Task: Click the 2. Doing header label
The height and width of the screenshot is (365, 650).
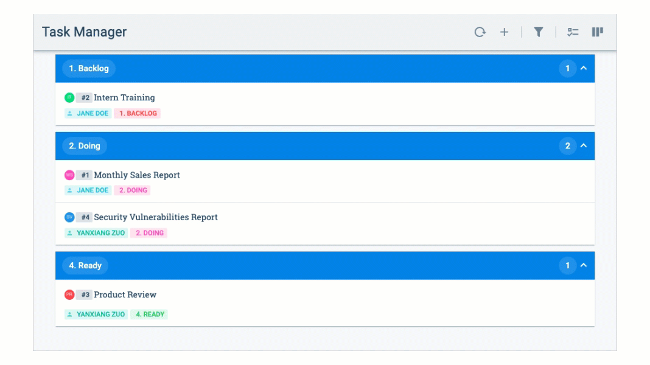Action: [x=85, y=146]
